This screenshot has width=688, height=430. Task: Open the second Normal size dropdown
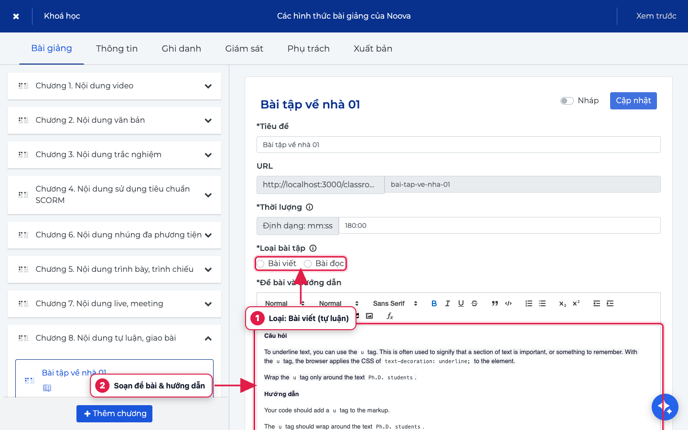[338, 303]
